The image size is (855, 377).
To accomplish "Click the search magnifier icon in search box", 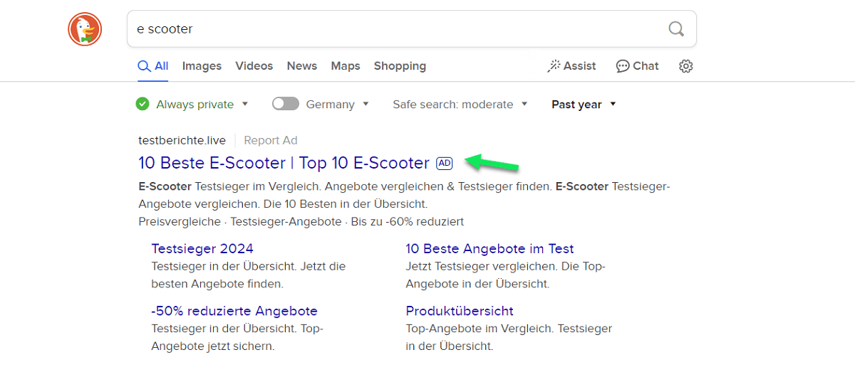I will coord(676,29).
